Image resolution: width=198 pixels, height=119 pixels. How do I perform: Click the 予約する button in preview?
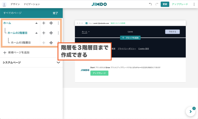172,32
